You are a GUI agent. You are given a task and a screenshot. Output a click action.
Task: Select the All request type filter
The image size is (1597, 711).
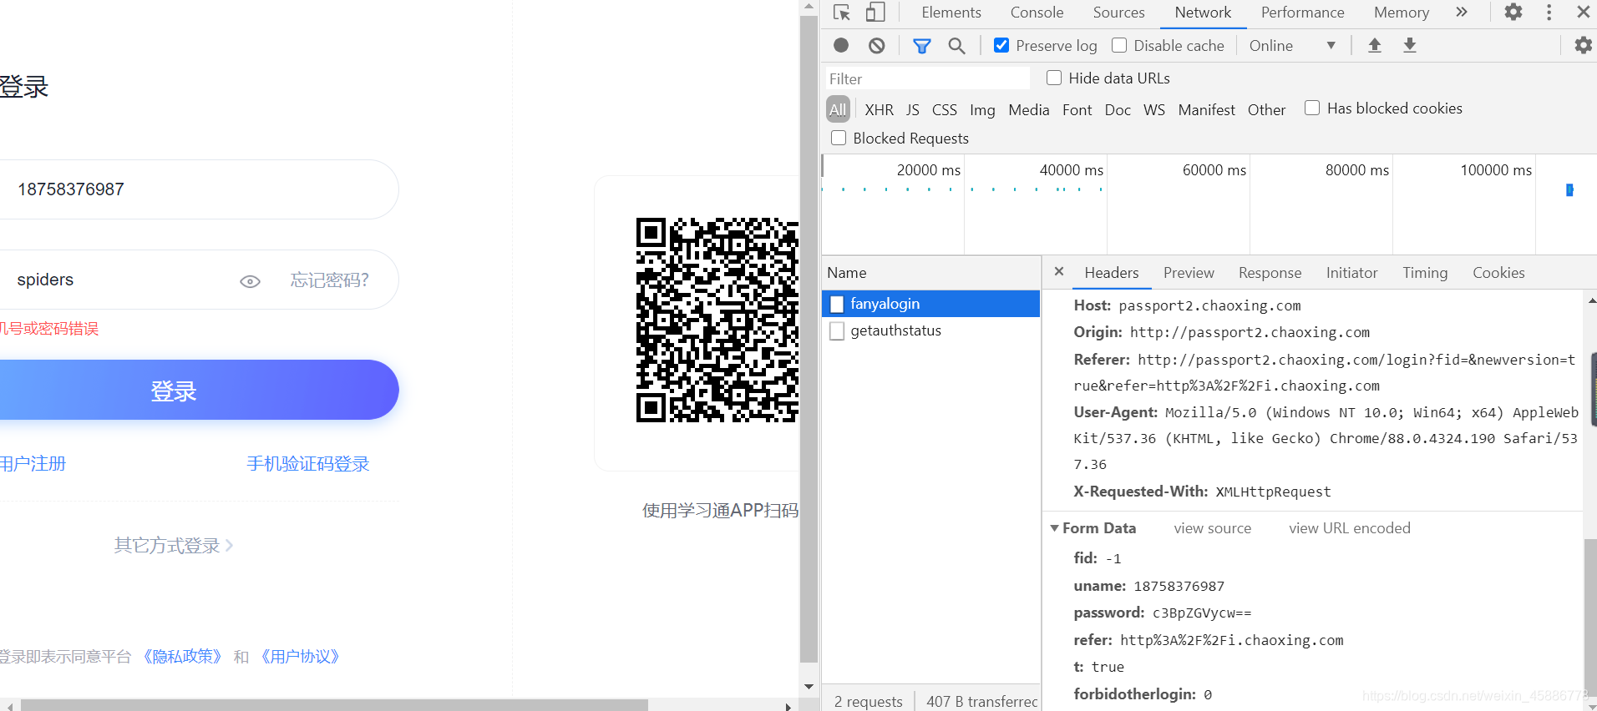point(838,109)
